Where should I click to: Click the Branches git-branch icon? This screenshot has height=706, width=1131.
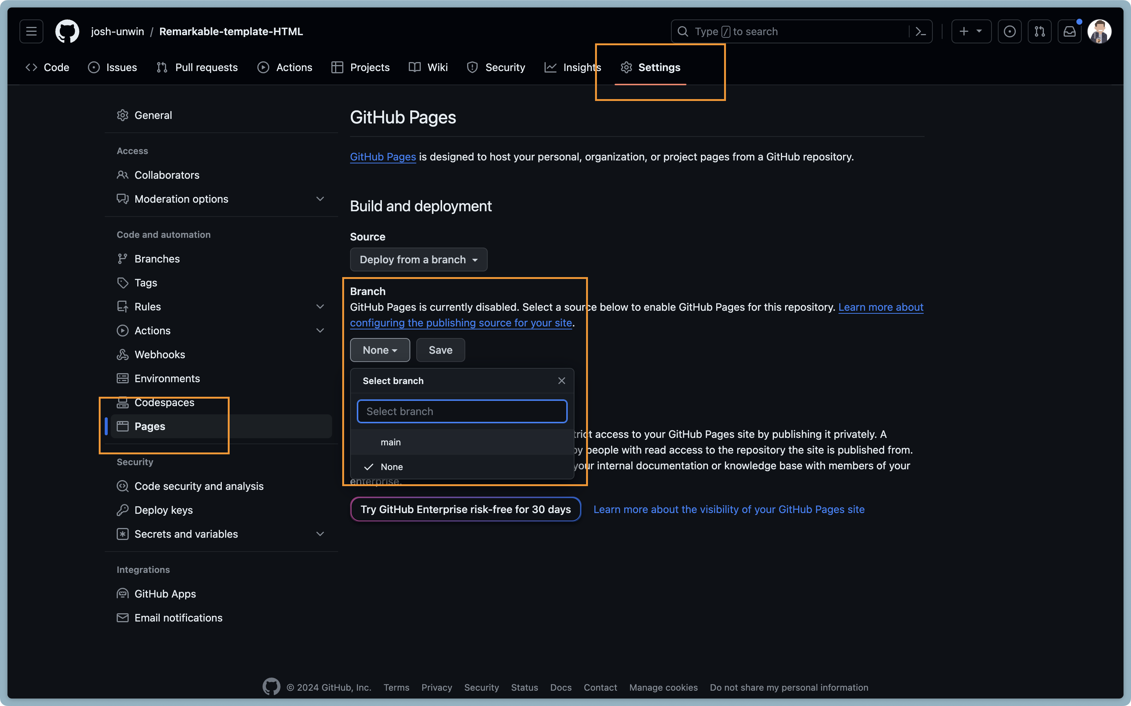click(x=122, y=259)
